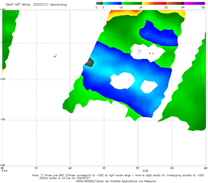Click the colorbar label '80'

pyautogui.click(x=204, y=7)
